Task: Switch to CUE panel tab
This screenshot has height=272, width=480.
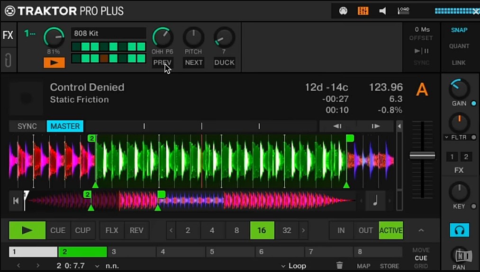Action: pyautogui.click(x=421, y=258)
